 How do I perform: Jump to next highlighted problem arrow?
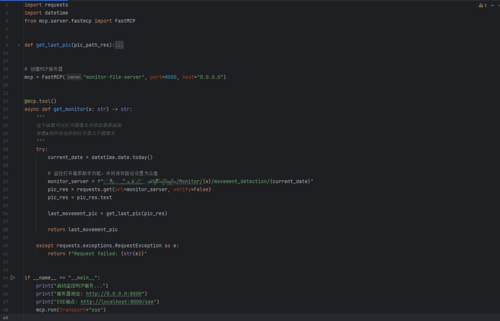498,6
